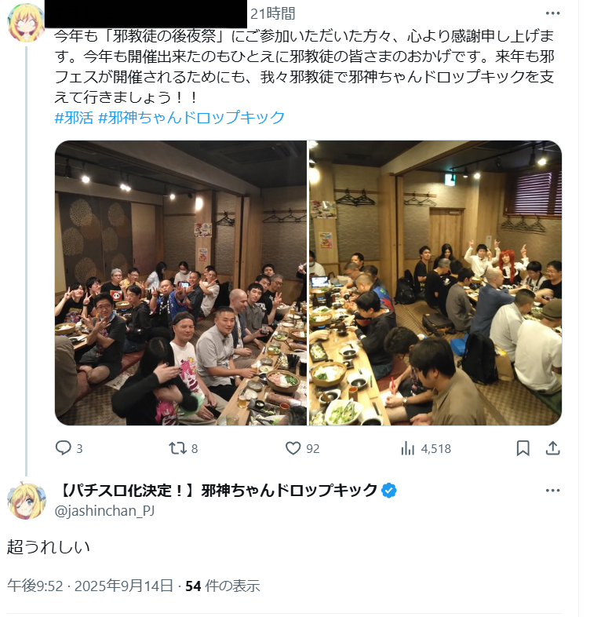Open more options beside 邪神ちゃんドロップキック account
601x617 pixels.
[x=552, y=491]
